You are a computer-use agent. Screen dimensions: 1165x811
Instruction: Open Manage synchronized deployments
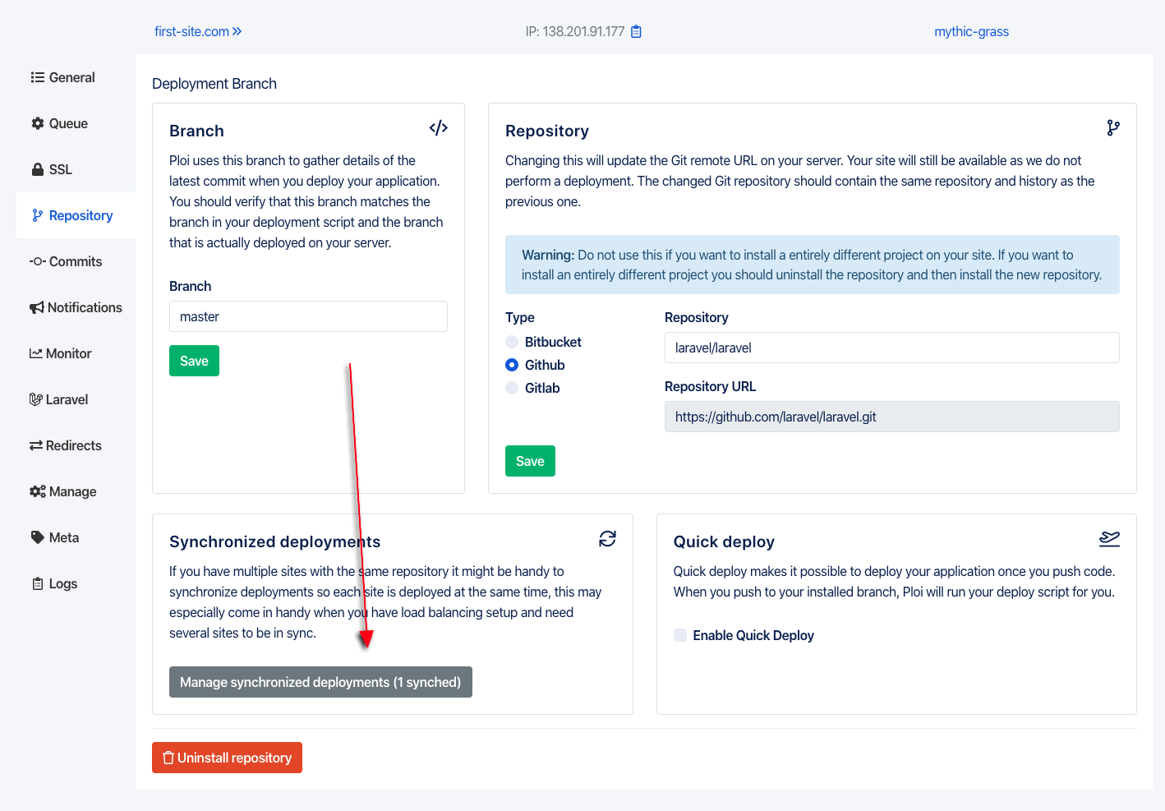coord(320,682)
